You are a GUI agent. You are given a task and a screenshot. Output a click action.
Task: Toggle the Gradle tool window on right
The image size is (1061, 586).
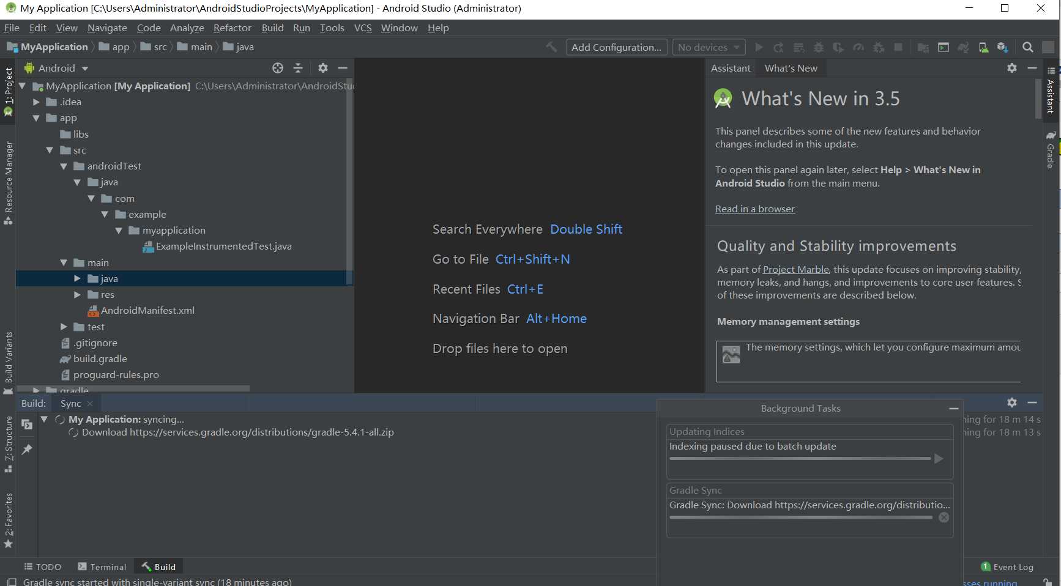pos(1051,149)
